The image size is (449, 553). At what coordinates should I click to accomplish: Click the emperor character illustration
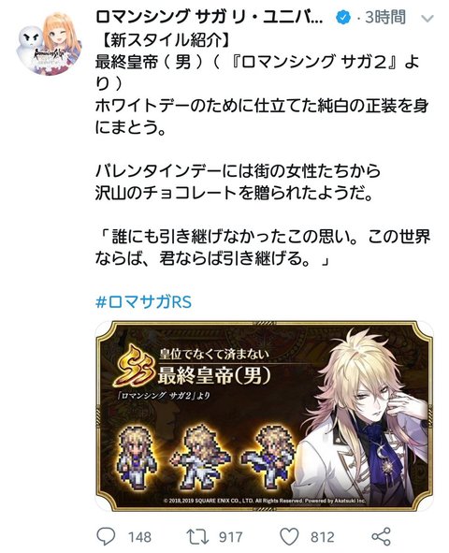(363, 416)
